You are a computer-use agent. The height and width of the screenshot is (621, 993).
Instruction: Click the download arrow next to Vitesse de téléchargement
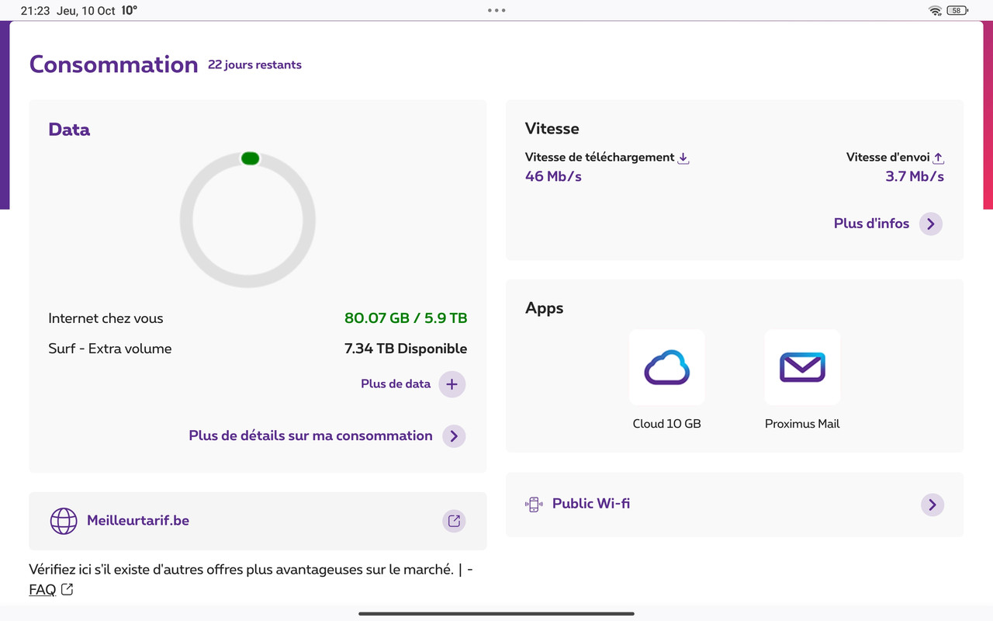pos(683,157)
